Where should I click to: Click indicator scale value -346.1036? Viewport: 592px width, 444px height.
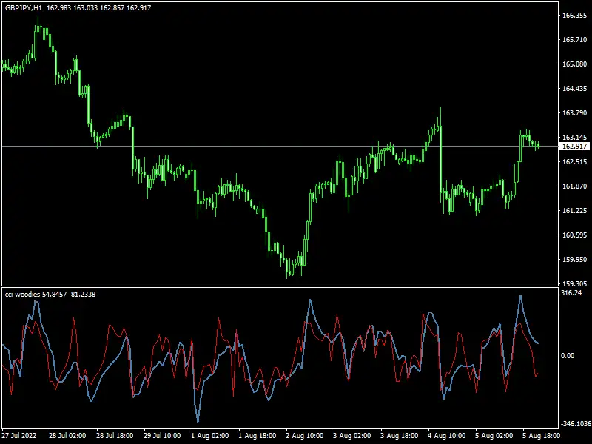tap(576, 424)
